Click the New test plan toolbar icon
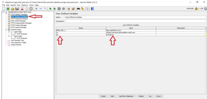This screenshot has height=99, width=207. tap(4, 9)
